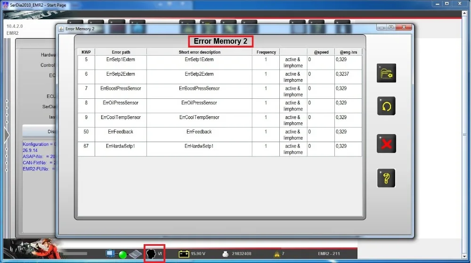Click the Error Memory 2 heading

click(220, 41)
